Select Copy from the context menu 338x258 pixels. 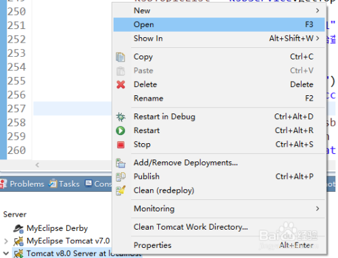[219, 57]
